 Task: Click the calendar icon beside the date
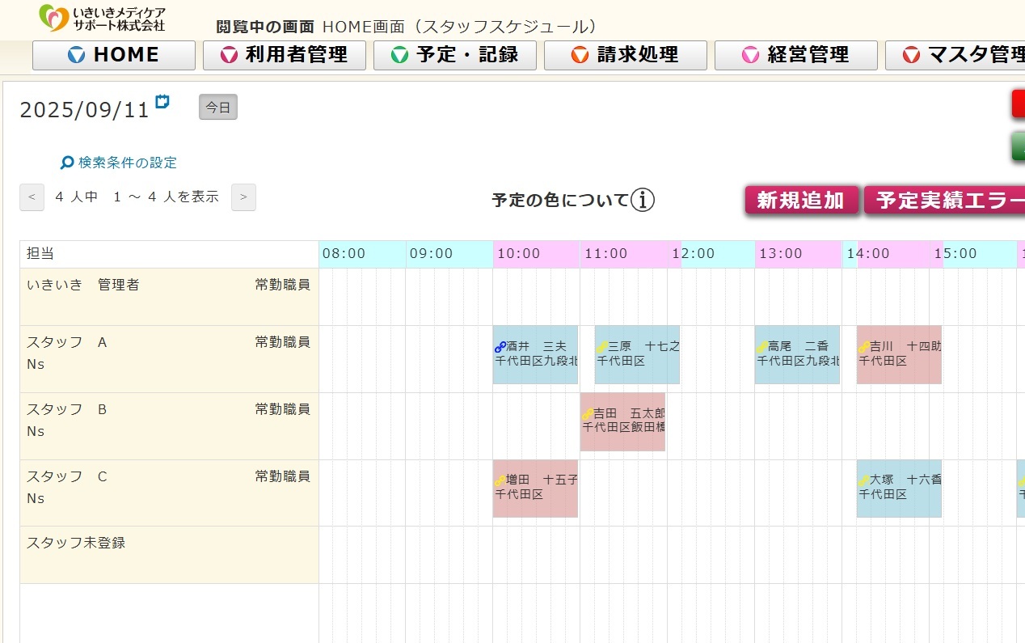click(162, 102)
